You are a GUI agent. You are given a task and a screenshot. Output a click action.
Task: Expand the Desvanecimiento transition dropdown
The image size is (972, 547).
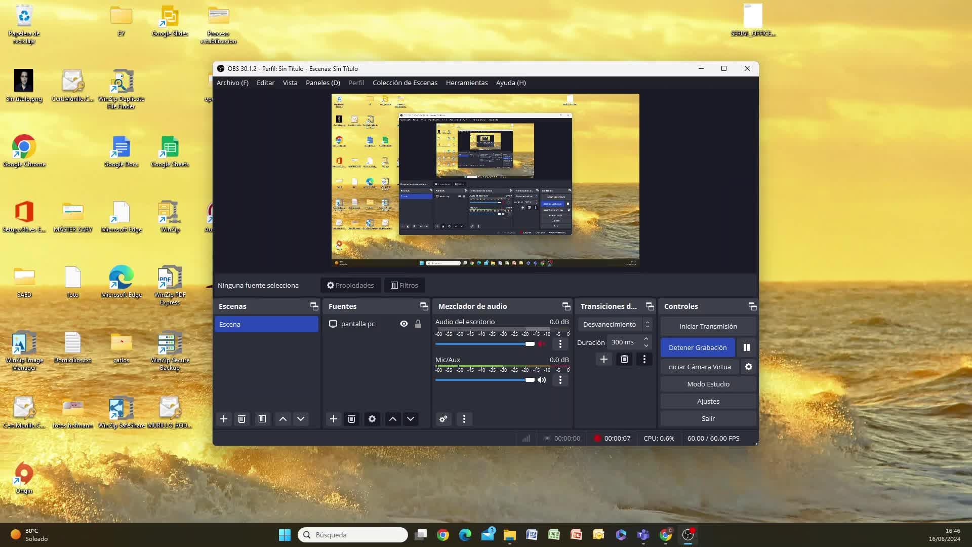(x=647, y=324)
